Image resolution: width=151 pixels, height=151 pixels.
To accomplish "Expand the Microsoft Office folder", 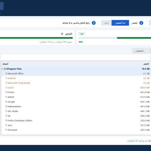I will pyautogui.click(x=6, y=74).
